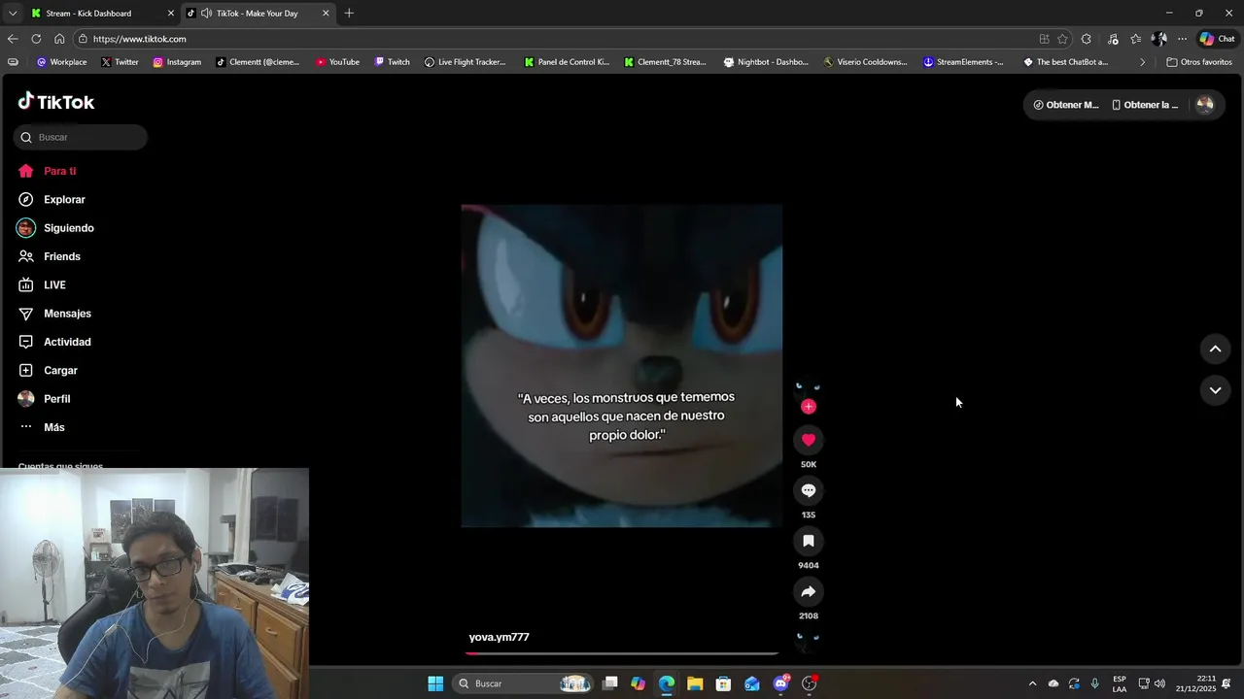
Task: Open the profile avatar at top right of TikTok
Action: pos(1205,105)
